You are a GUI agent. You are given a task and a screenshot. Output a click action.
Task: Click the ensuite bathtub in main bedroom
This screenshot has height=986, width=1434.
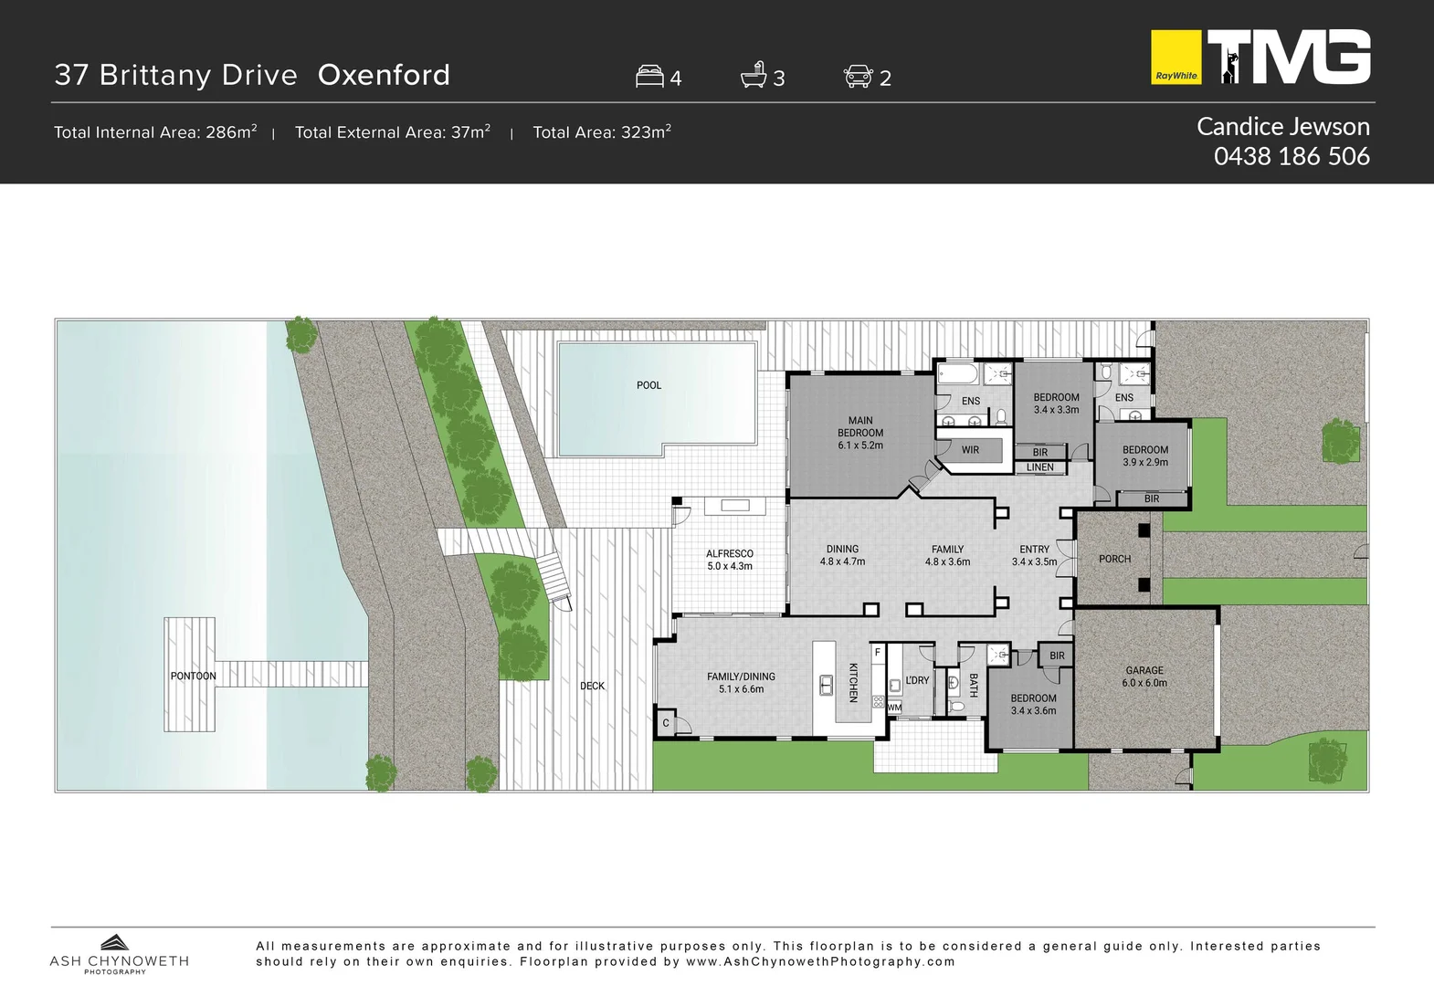tap(958, 374)
